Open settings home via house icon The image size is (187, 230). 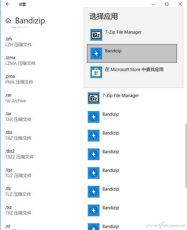(x=8, y=21)
